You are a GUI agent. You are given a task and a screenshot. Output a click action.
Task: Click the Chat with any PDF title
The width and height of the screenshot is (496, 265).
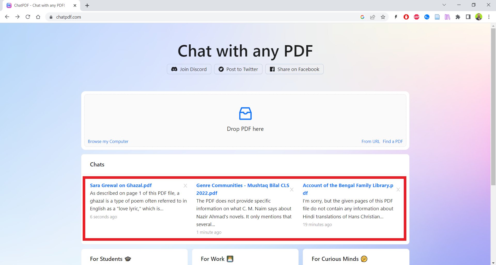(x=245, y=51)
